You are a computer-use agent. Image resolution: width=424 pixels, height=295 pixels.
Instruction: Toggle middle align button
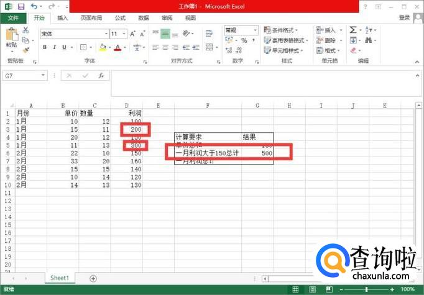click(x=165, y=34)
